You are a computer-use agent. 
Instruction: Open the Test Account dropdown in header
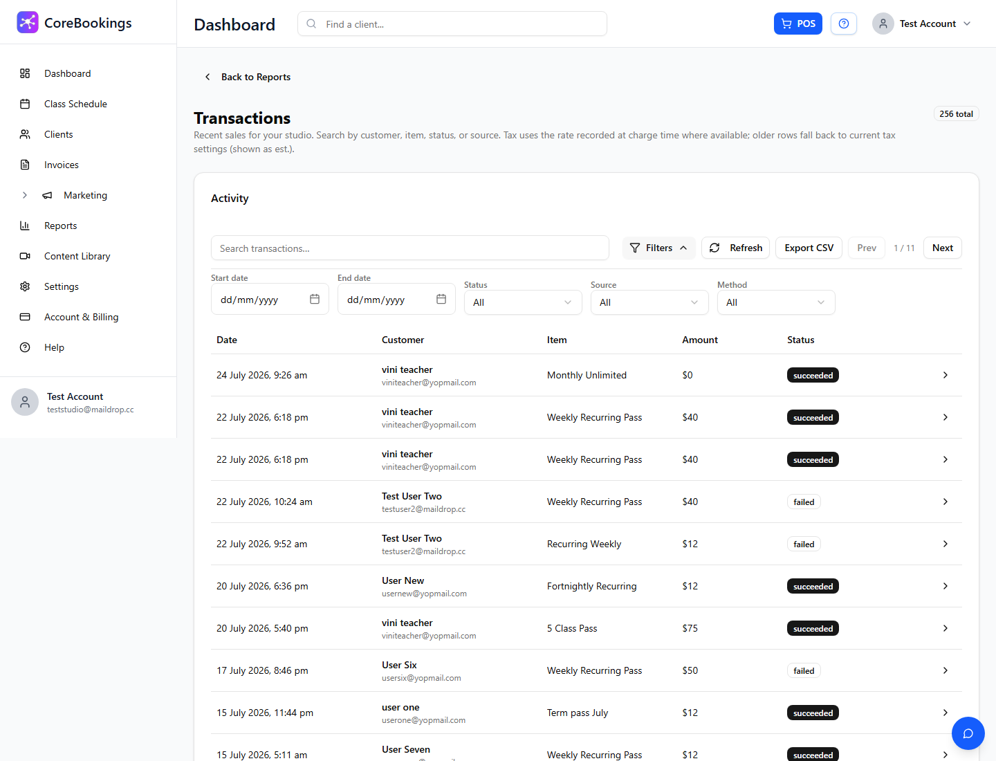tap(922, 24)
